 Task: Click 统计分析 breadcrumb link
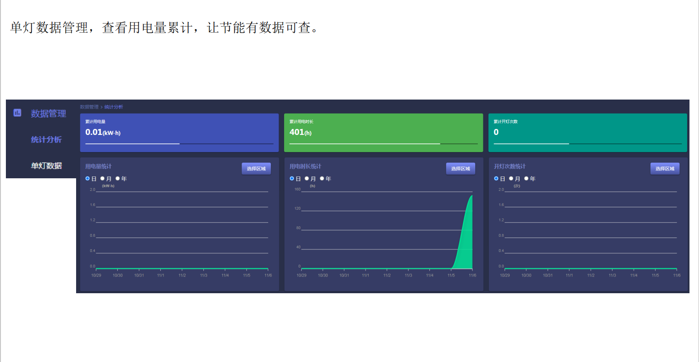point(114,107)
